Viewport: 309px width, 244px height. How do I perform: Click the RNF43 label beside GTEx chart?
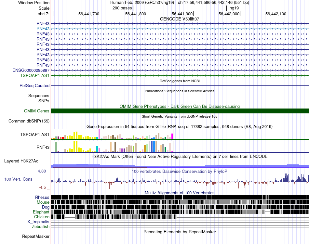[43, 147]
